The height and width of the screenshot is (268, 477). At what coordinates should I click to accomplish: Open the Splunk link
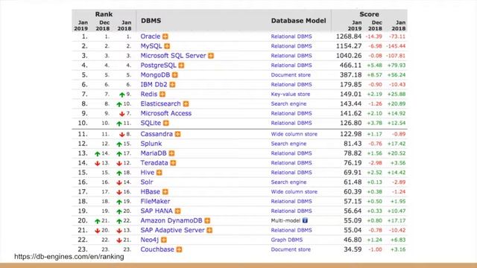coord(151,144)
